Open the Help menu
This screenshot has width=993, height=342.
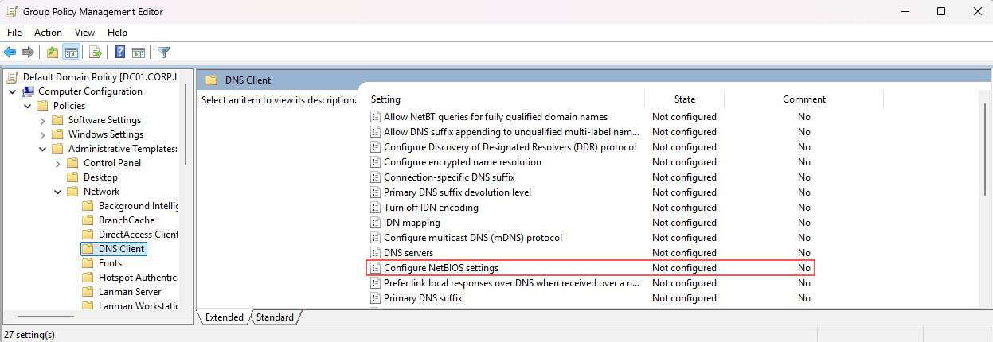click(x=117, y=33)
